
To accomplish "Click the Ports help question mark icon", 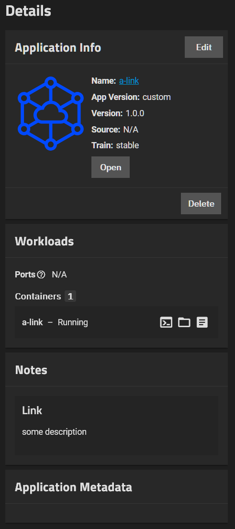I will [41, 275].
